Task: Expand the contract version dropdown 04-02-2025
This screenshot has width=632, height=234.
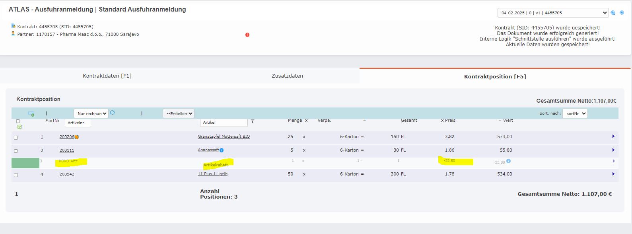Action: point(553,13)
